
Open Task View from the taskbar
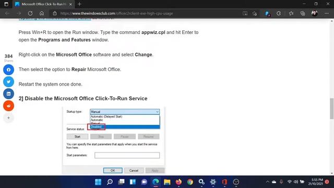(x=121, y=182)
